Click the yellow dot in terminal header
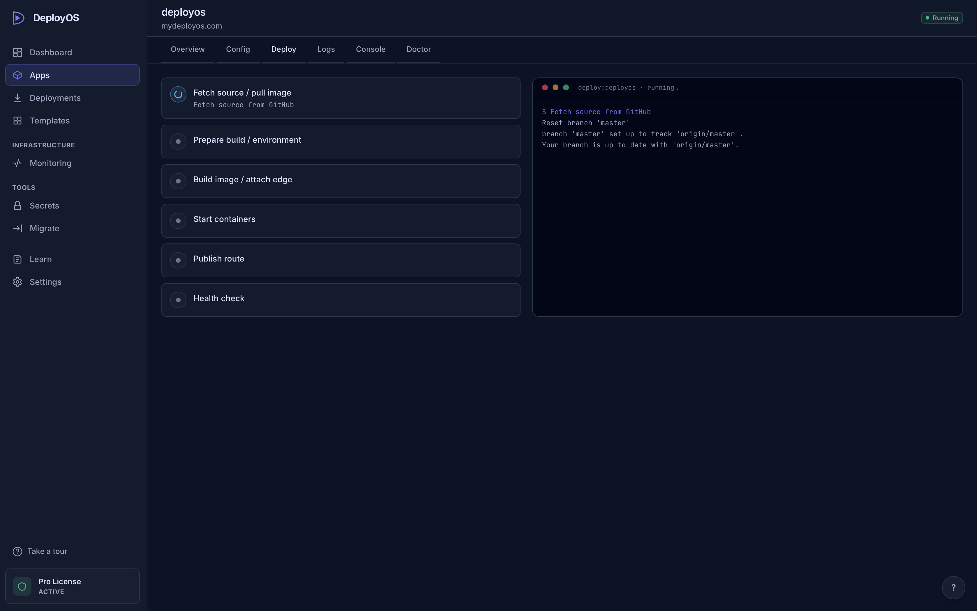This screenshot has width=977, height=611. point(555,87)
